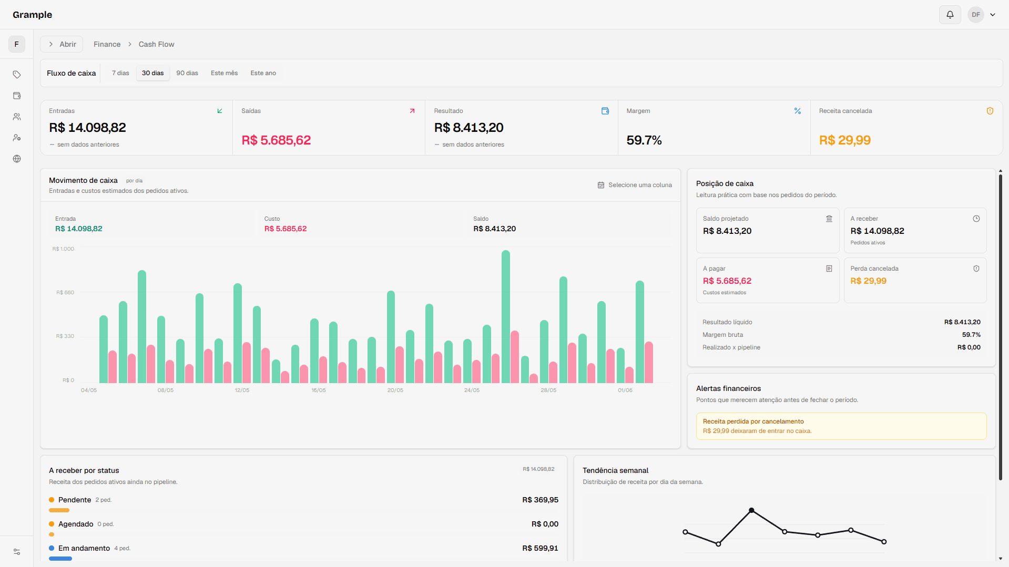Viewport: 1009px width, 567px height.
Task: Open the wallet icon in sidebar
Action: click(17, 96)
